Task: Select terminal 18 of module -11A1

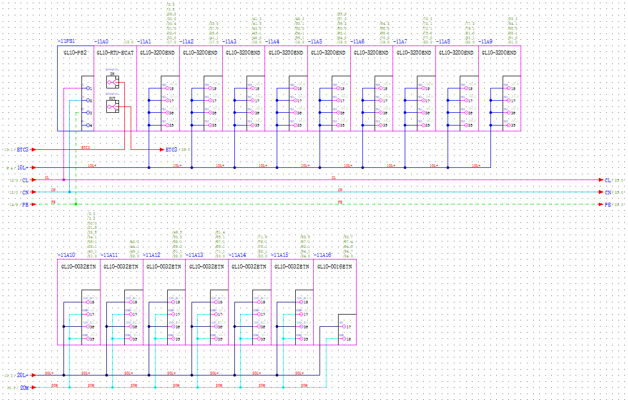Action: (x=169, y=88)
